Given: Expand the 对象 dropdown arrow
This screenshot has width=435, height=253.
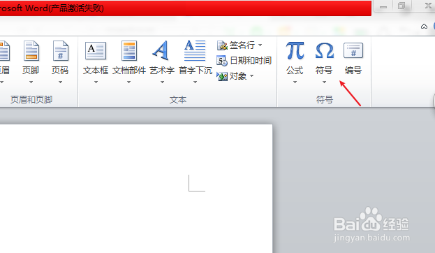Looking at the screenshot, I should 251,75.
